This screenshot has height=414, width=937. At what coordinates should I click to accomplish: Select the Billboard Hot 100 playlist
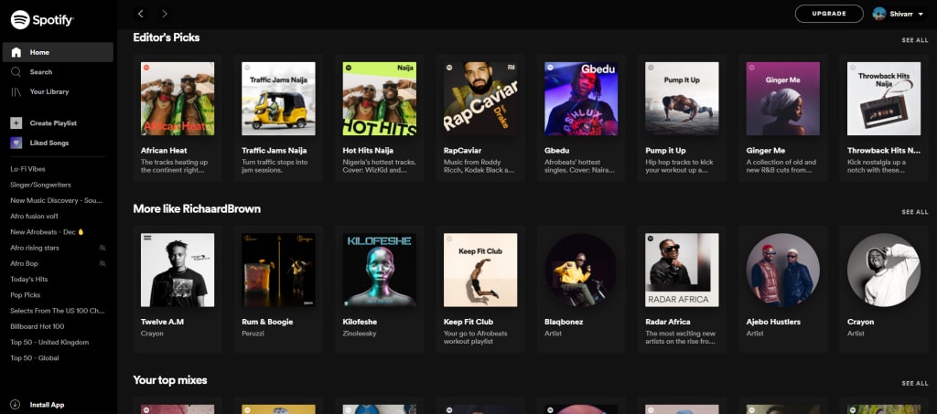pyautogui.click(x=37, y=326)
